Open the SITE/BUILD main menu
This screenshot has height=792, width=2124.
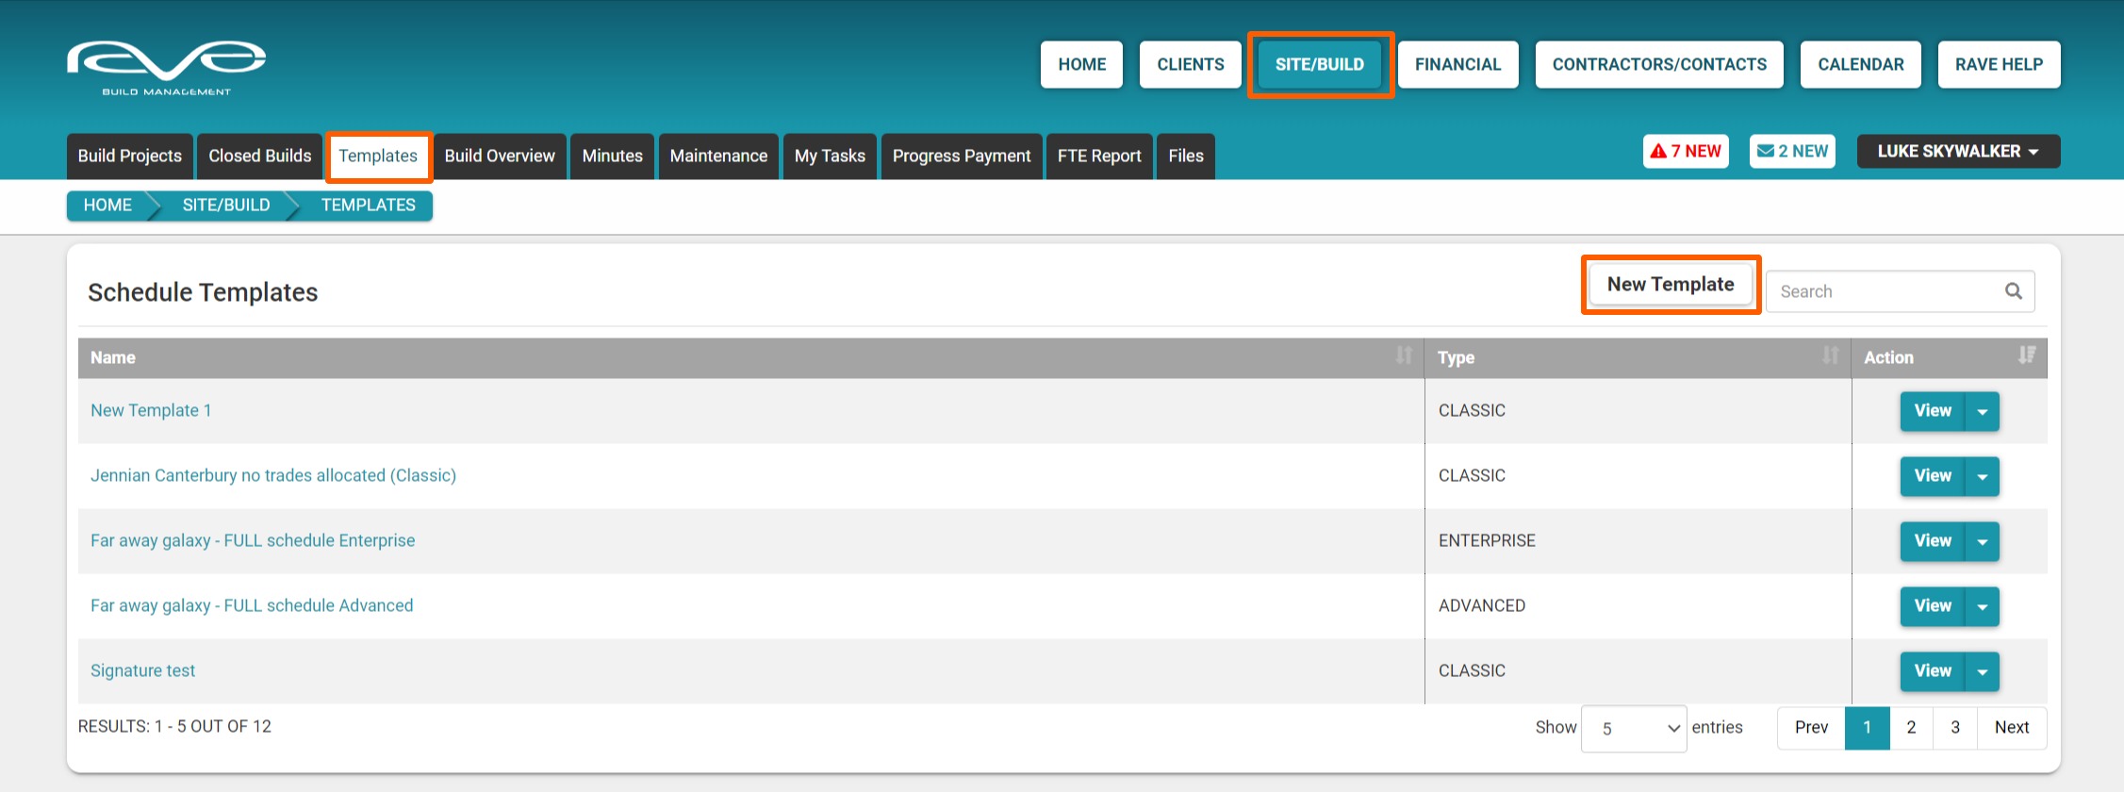coord(1320,64)
